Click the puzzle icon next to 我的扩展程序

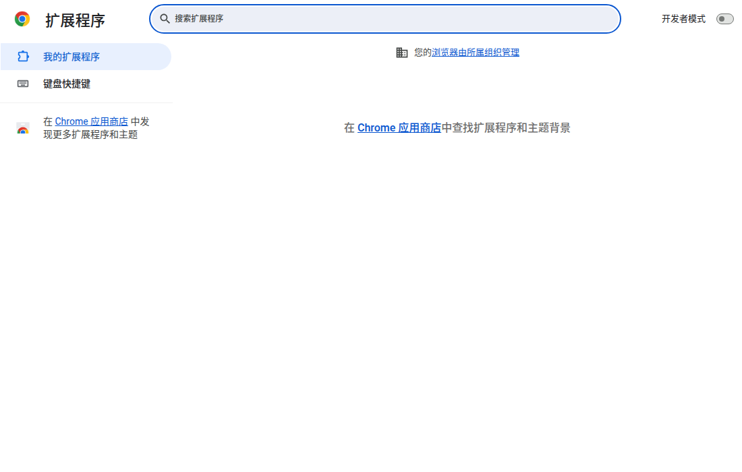pos(23,57)
